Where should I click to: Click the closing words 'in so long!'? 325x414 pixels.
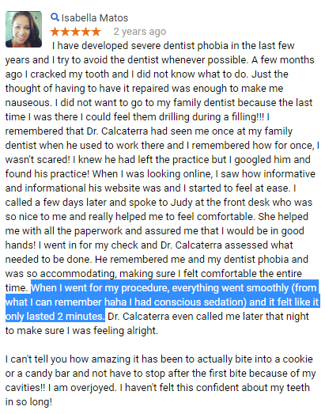[x=28, y=402]
